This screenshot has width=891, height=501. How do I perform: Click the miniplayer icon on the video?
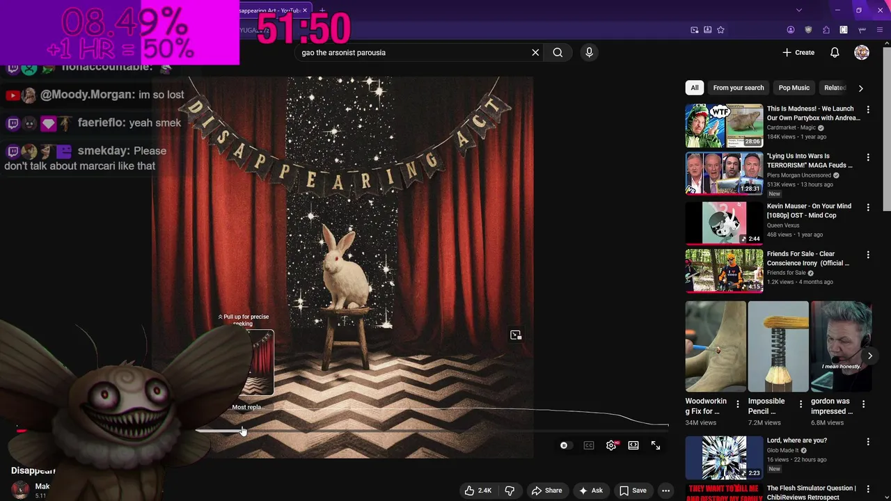516,335
